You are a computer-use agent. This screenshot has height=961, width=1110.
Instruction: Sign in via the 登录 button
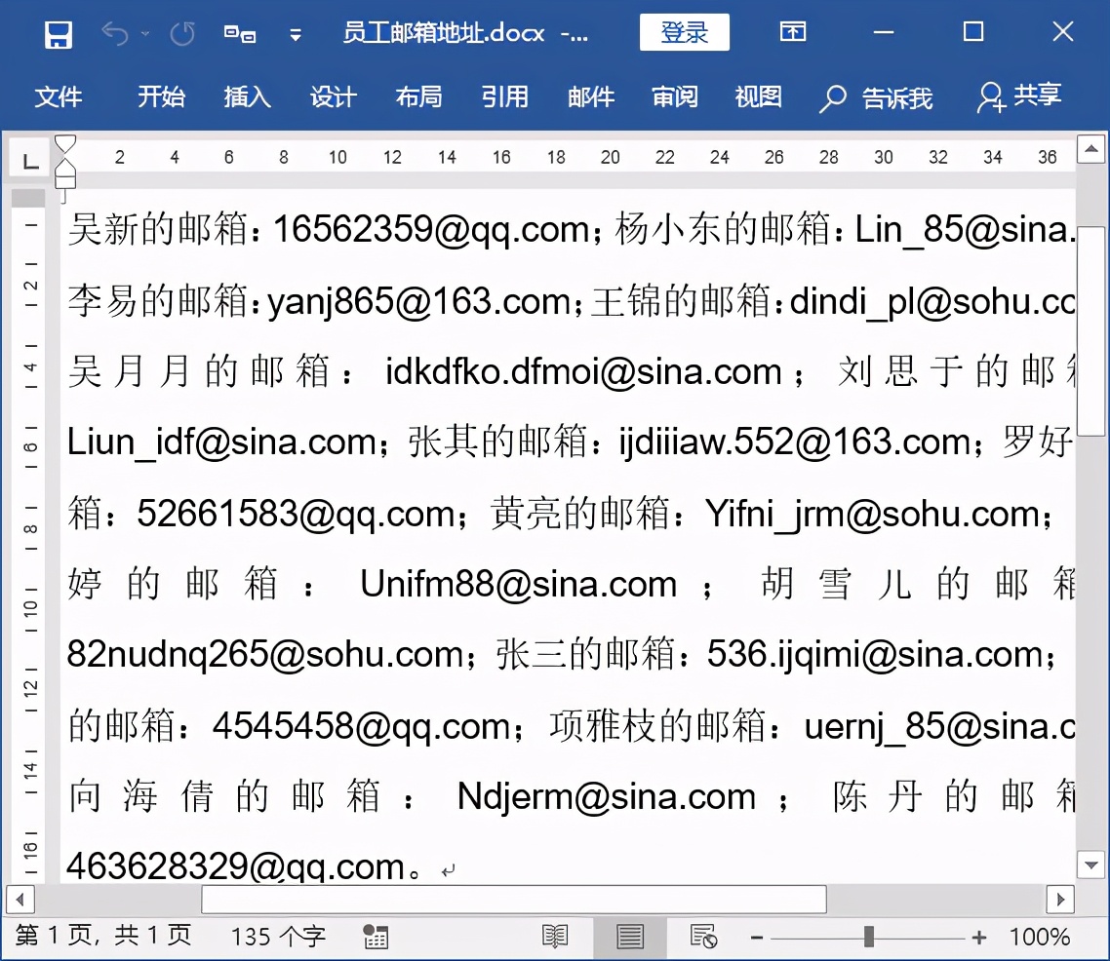pos(684,32)
